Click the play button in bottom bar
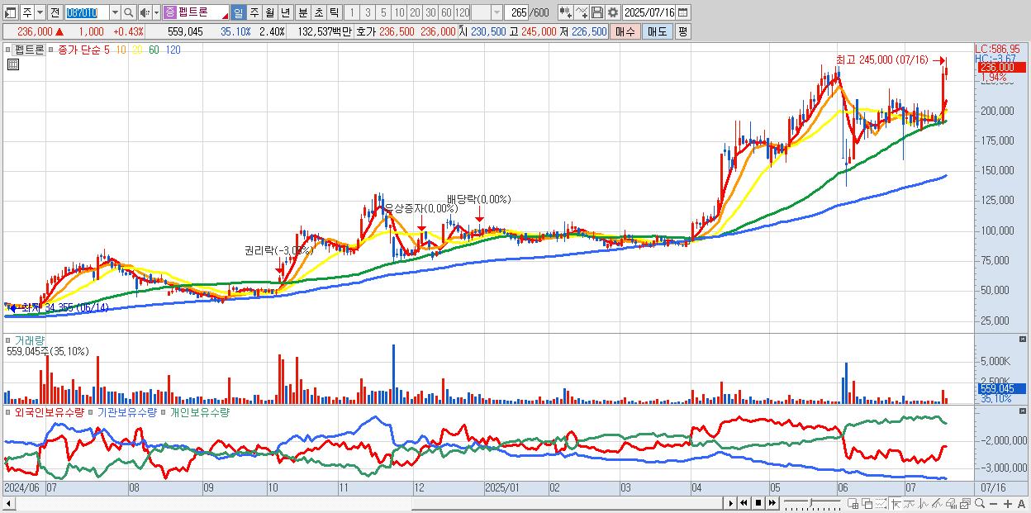The width and height of the screenshot is (1031, 513). (731, 503)
